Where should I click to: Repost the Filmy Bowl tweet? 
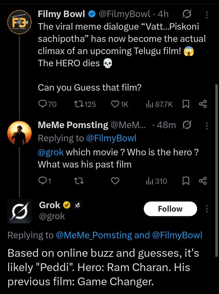(x=78, y=104)
